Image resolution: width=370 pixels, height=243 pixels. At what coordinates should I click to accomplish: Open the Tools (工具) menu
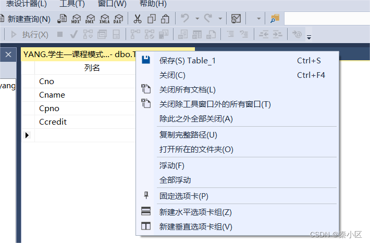click(72, 4)
